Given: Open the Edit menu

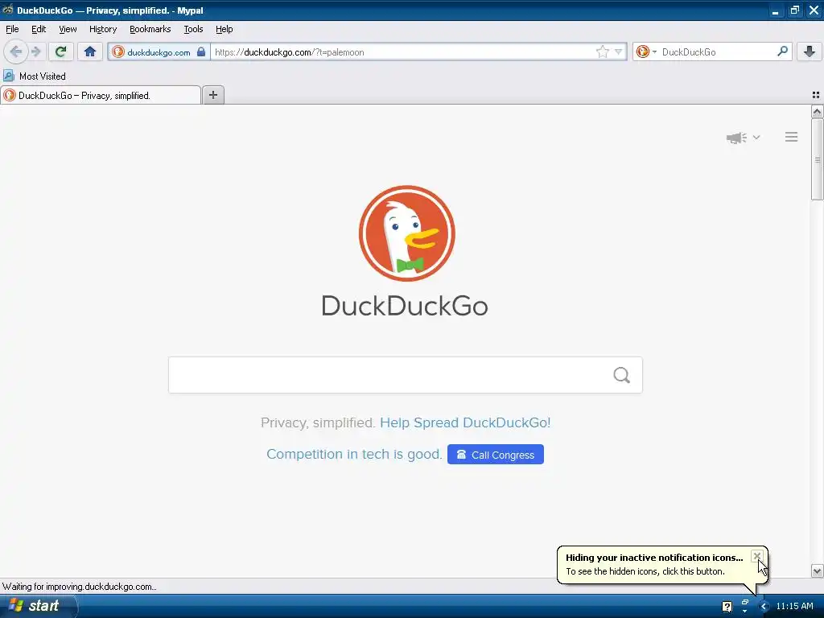Looking at the screenshot, I should click(x=39, y=30).
